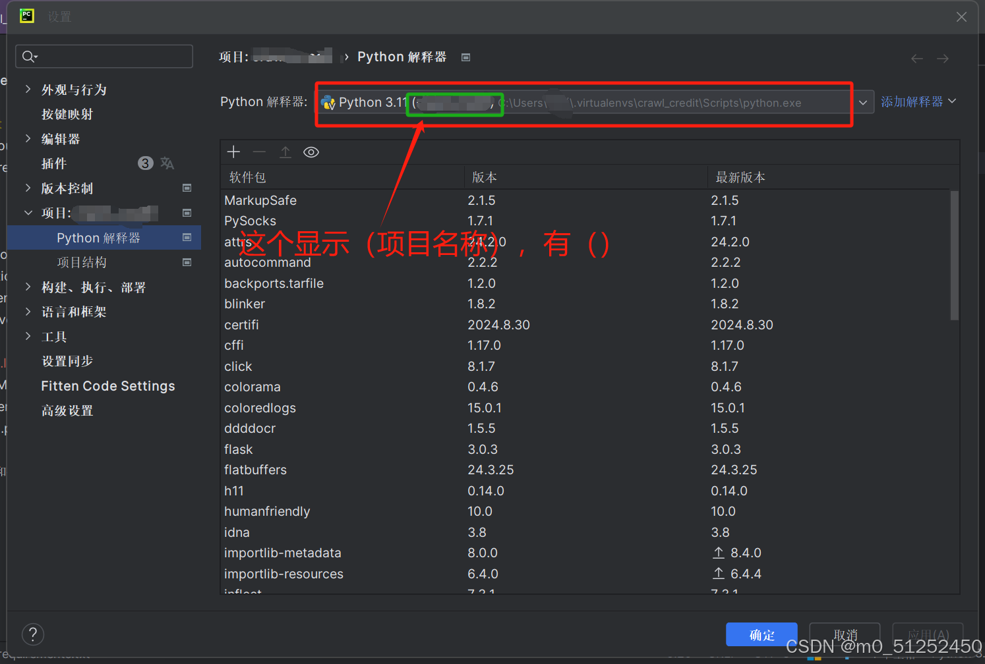Open the 设置同步 settings page
985x664 pixels.
click(67, 361)
